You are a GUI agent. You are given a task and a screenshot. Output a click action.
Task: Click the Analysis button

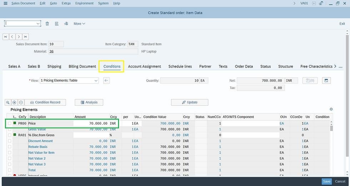click(89, 102)
